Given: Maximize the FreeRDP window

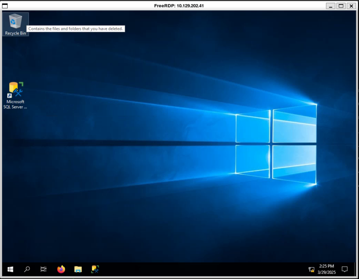Looking at the screenshot, I should 341,6.
